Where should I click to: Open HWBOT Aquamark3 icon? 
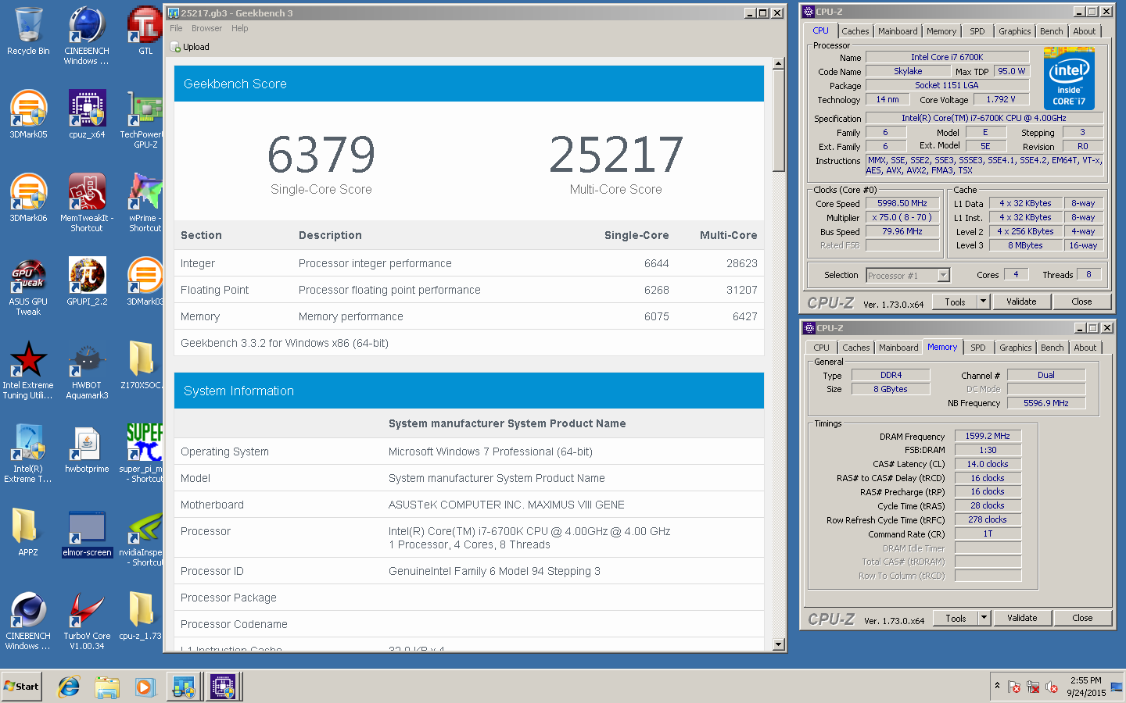click(x=87, y=370)
